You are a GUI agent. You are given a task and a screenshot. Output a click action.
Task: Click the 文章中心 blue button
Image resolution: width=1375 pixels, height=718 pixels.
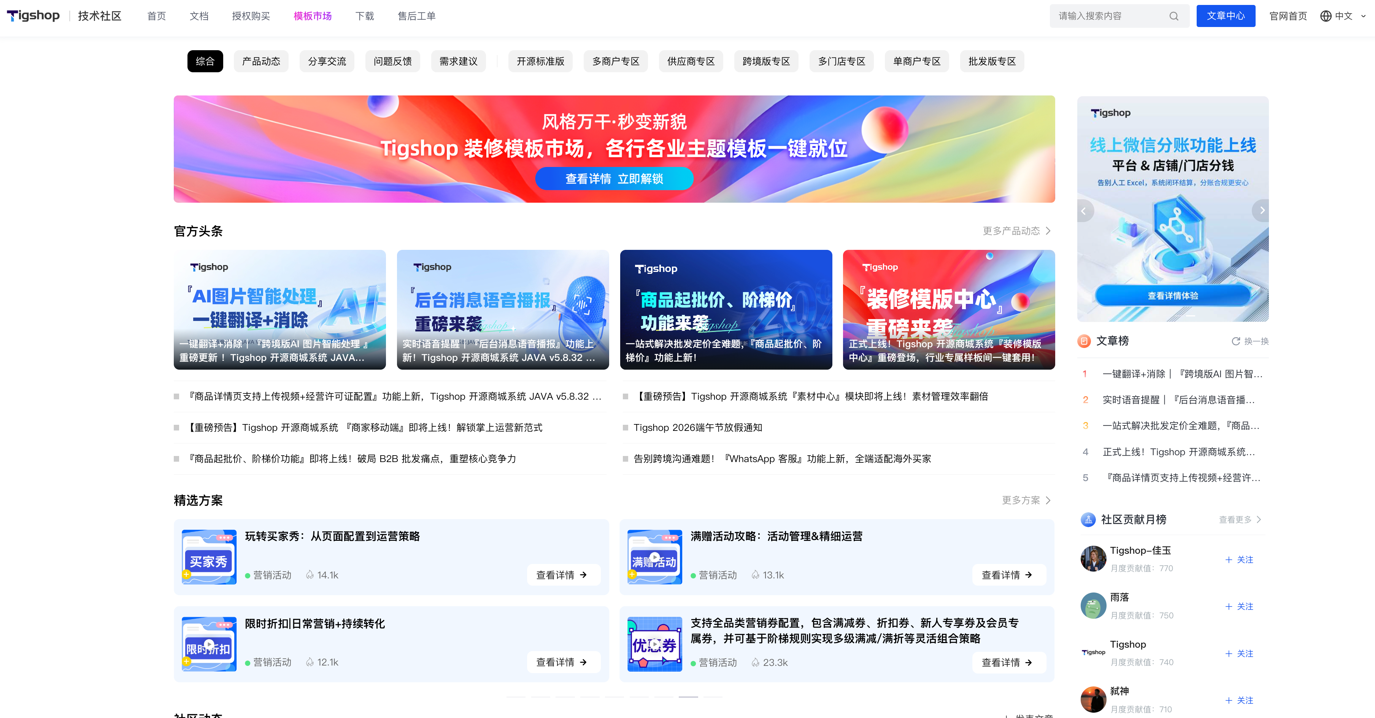pyautogui.click(x=1226, y=16)
